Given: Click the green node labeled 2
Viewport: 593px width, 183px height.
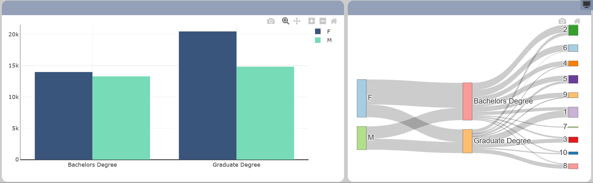Looking at the screenshot, I should pos(573,30).
